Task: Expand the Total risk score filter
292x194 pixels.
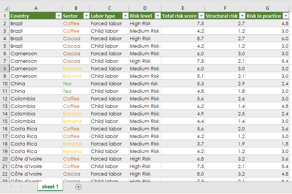Action: coord(201,16)
